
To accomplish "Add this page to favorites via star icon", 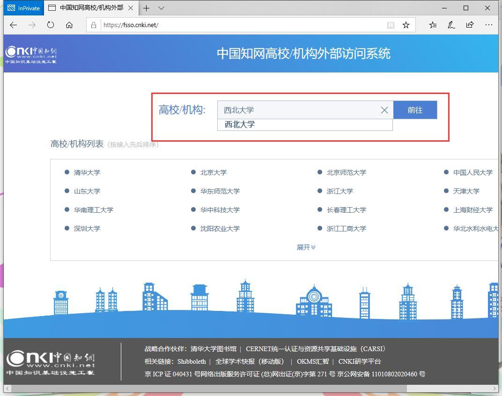I will (406, 25).
